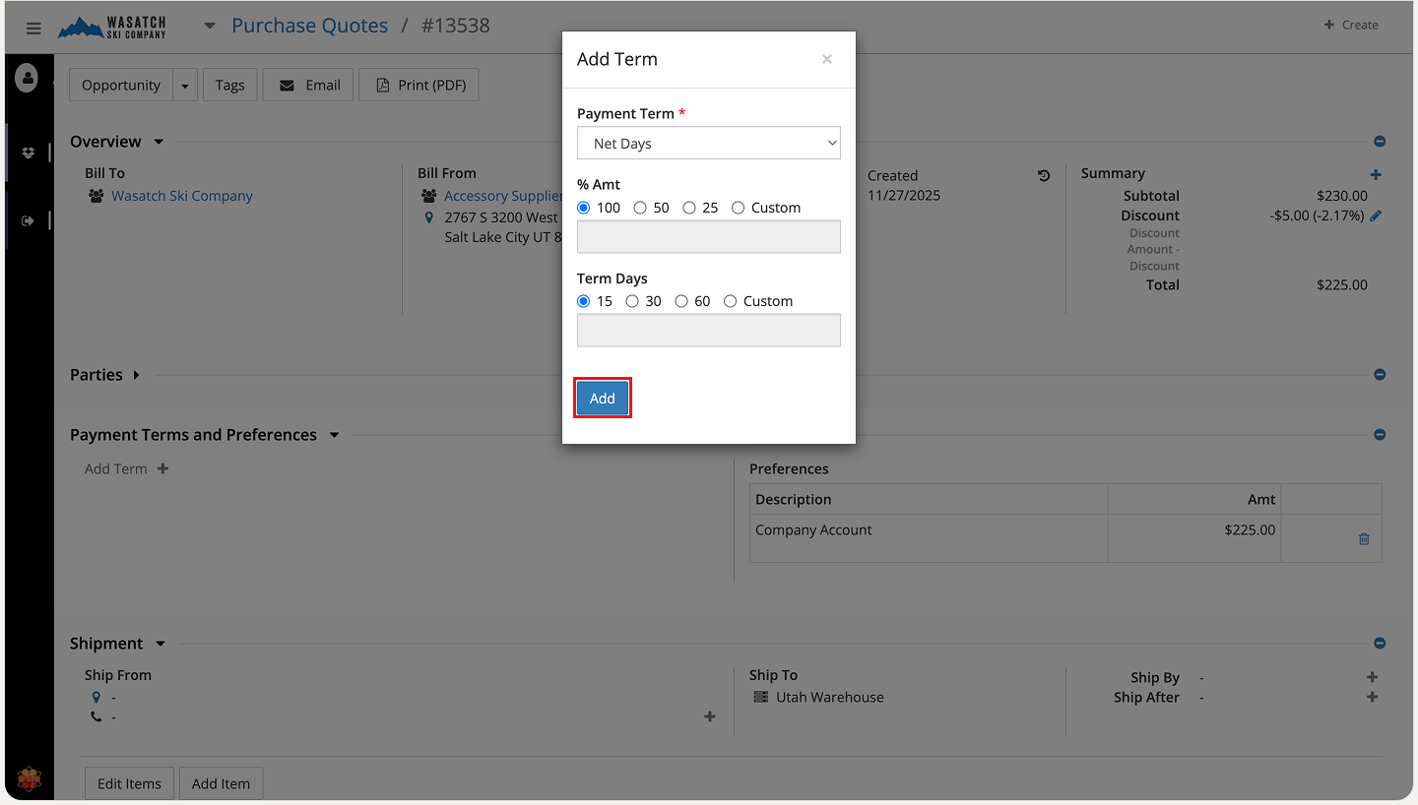This screenshot has width=1418, height=805.
Task: Open the Payment Term dropdown
Action: (x=708, y=144)
